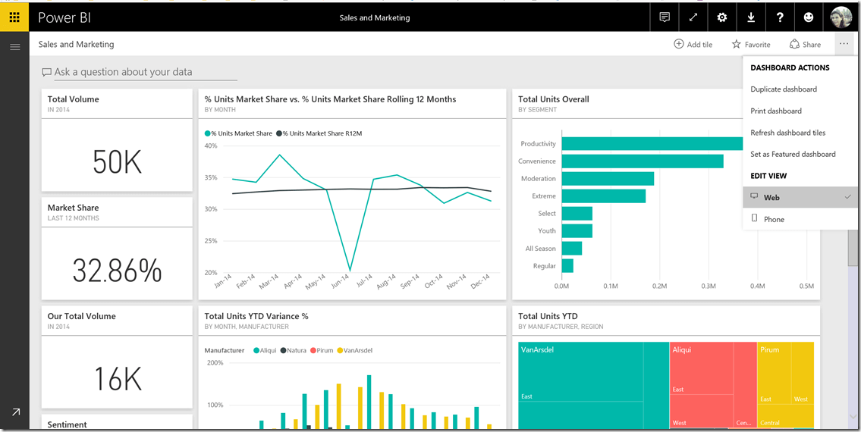Screen dimensions: 861x432
Task: Open the Market Share 32.86% tile
Action: tap(117, 249)
